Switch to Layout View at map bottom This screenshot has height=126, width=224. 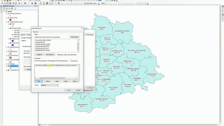click(x=42, y=125)
